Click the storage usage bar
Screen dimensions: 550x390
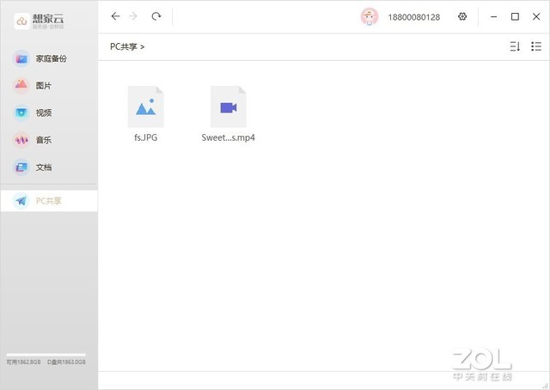tap(46, 355)
